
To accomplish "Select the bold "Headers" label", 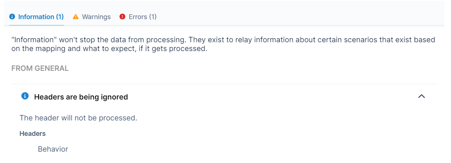I will (x=33, y=134).
